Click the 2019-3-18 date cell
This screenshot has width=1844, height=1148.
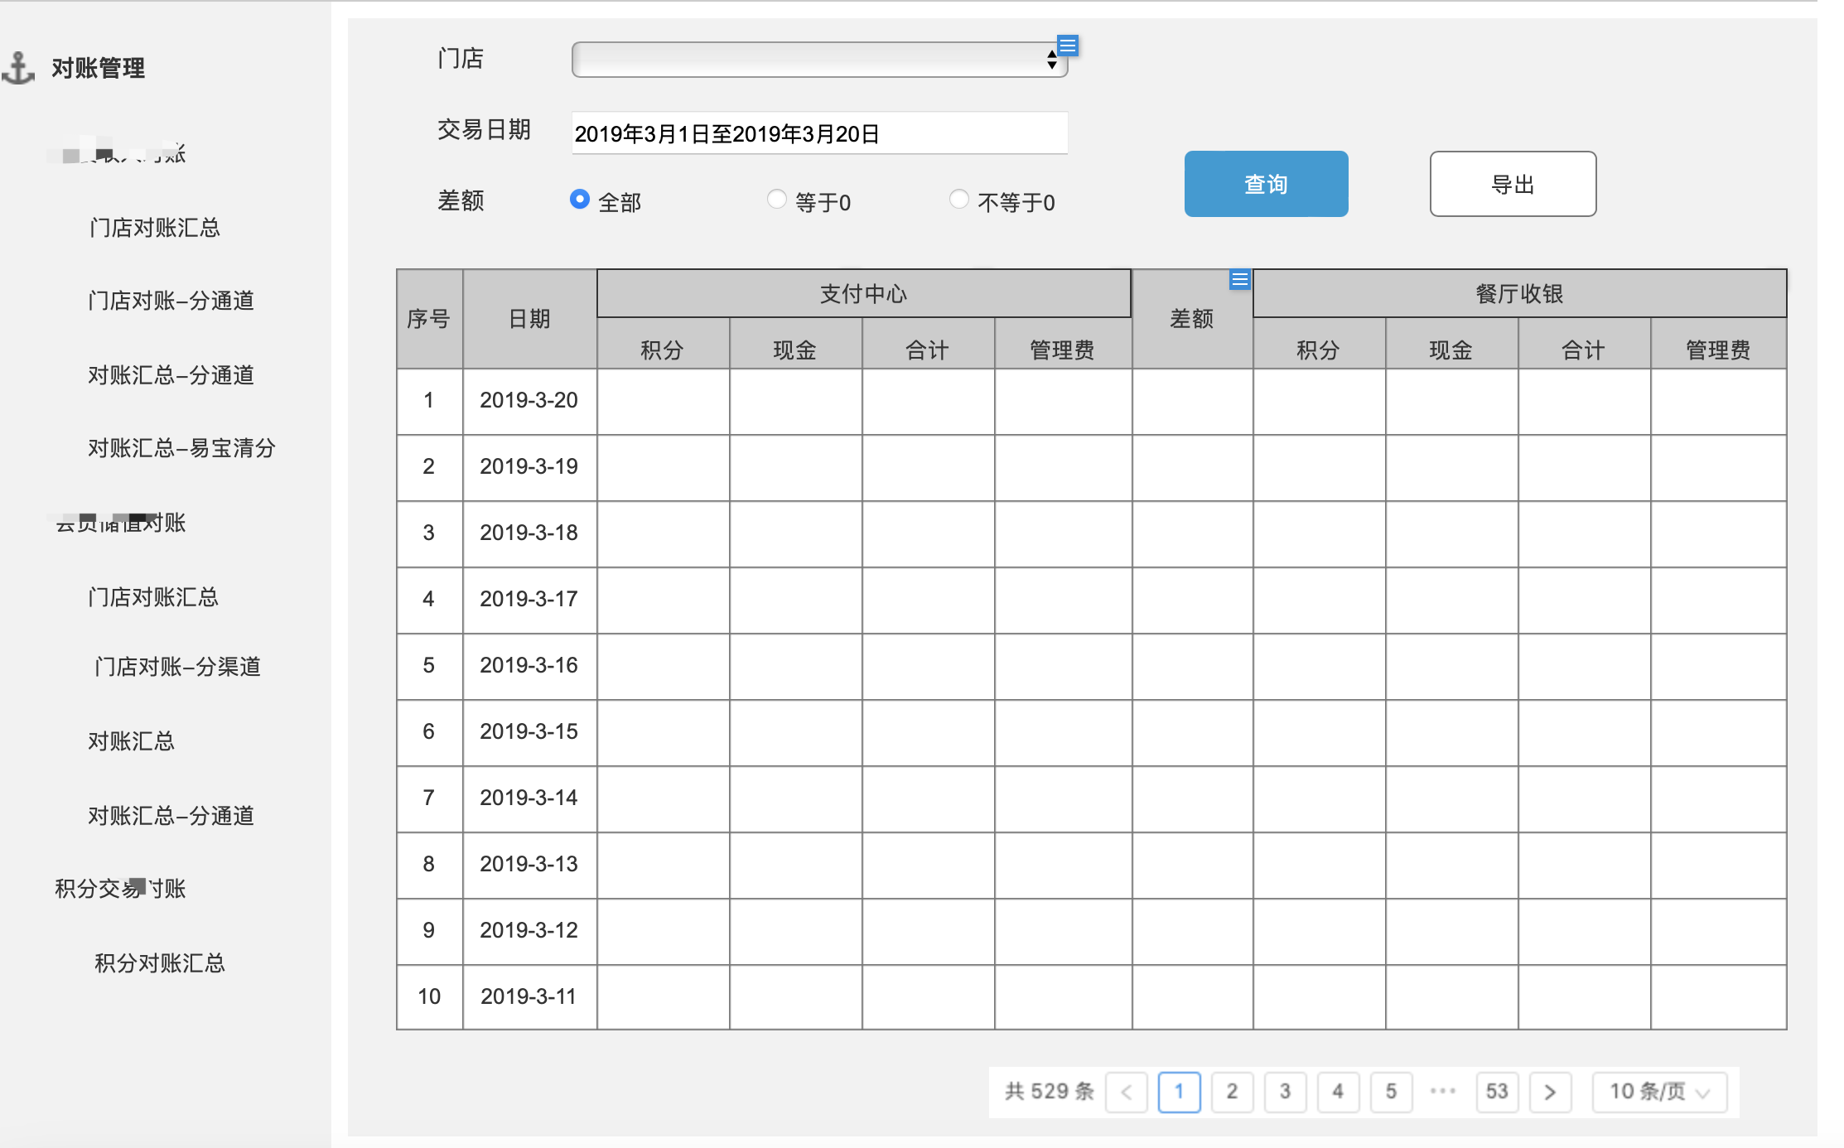(x=529, y=533)
